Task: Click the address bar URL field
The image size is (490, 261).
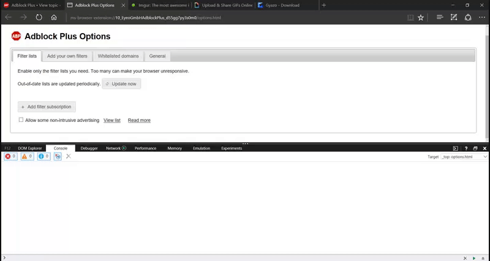Action: tap(235, 18)
